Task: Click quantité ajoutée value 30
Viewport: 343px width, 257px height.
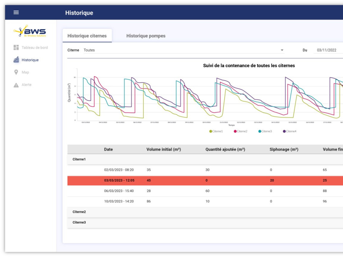Action: coord(208,170)
